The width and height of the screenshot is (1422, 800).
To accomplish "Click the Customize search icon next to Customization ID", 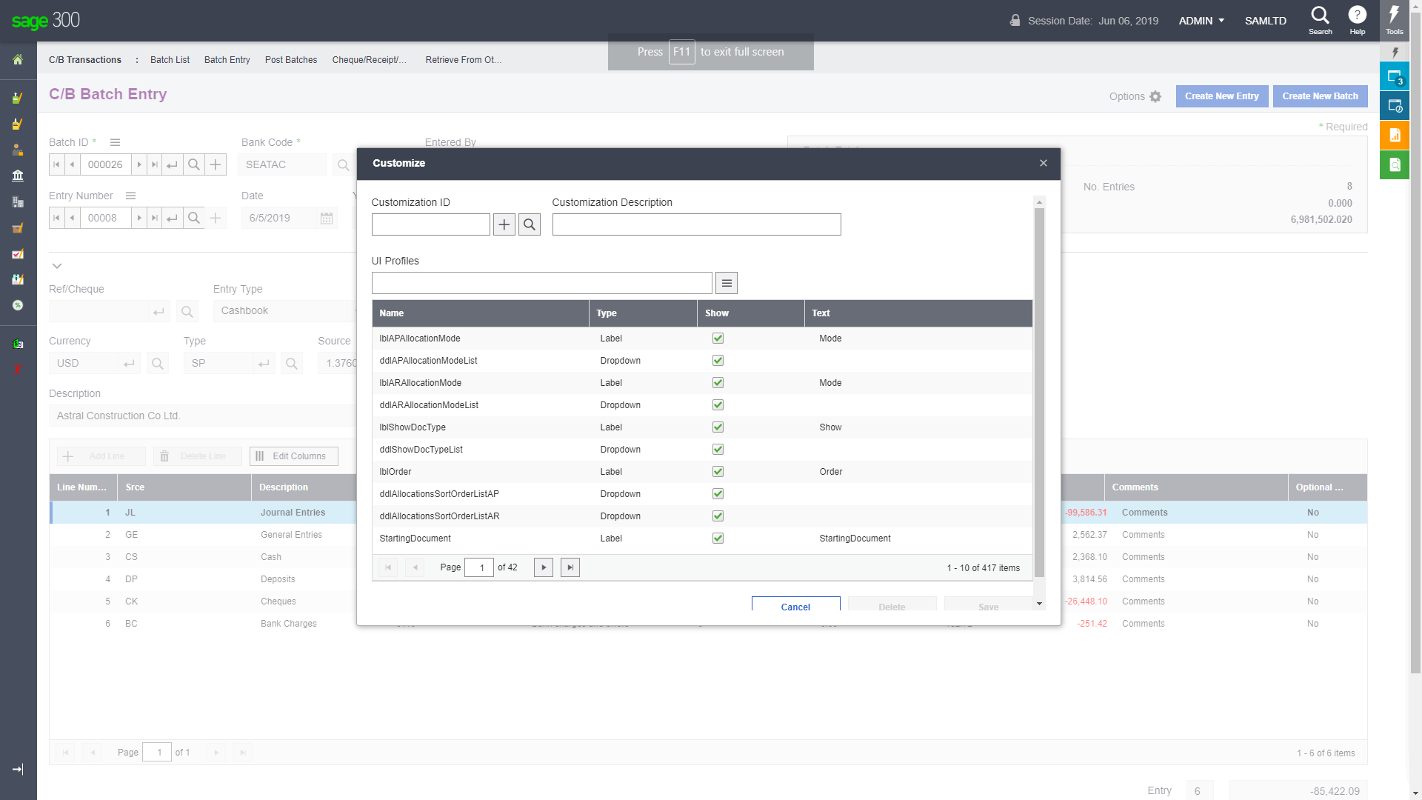I will [530, 224].
